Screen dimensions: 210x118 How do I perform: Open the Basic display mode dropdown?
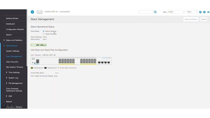(x=192, y=12)
